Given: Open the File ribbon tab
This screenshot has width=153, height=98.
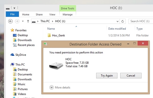Looking at the screenshot, I should click(12, 14).
